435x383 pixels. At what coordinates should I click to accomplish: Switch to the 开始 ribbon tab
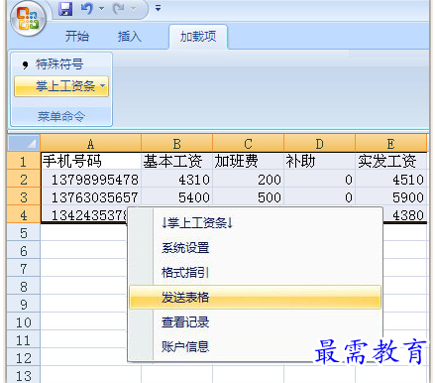coord(77,36)
